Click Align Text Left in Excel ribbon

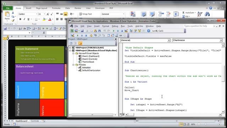coord(57,19)
